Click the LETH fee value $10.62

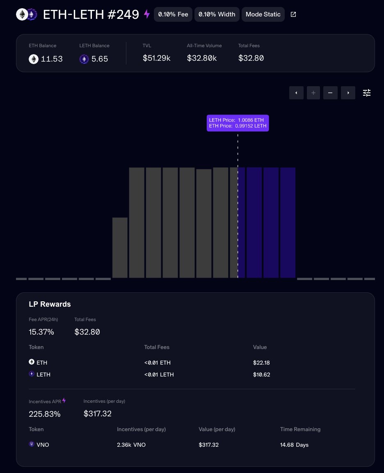point(261,374)
